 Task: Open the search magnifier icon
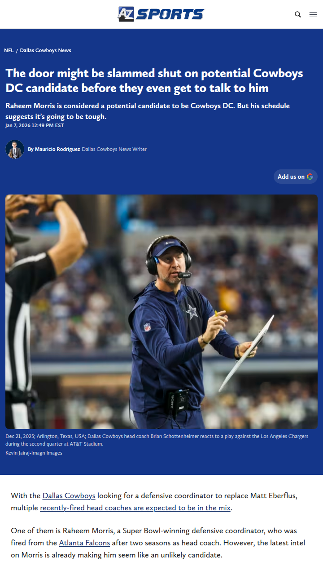[x=298, y=14]
